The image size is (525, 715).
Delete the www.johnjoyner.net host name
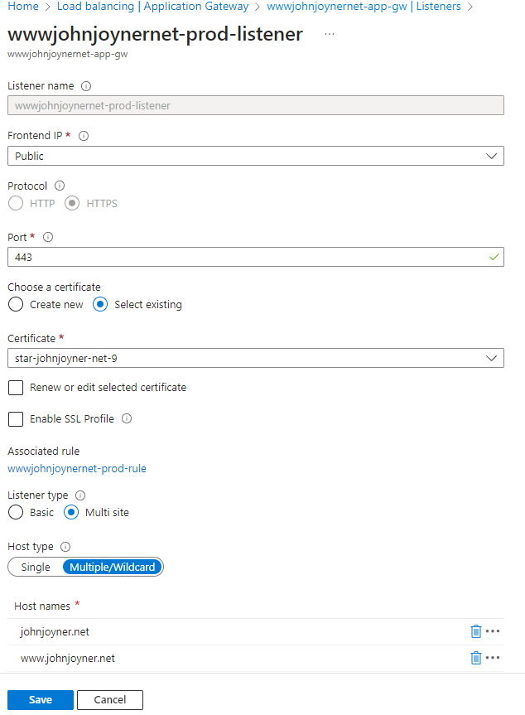pyautogui.click(x=476, y=658)
